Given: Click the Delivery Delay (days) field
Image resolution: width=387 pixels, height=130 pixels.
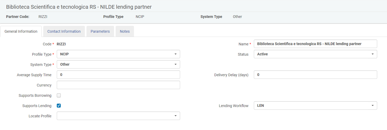Looking at the screenshot, I should click(x=315, y=75).
